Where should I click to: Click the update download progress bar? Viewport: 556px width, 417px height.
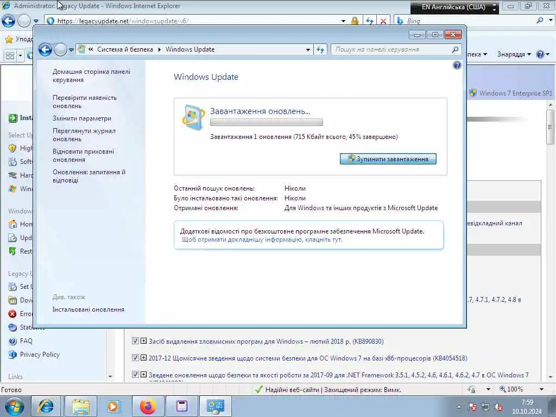coord(266,122)
